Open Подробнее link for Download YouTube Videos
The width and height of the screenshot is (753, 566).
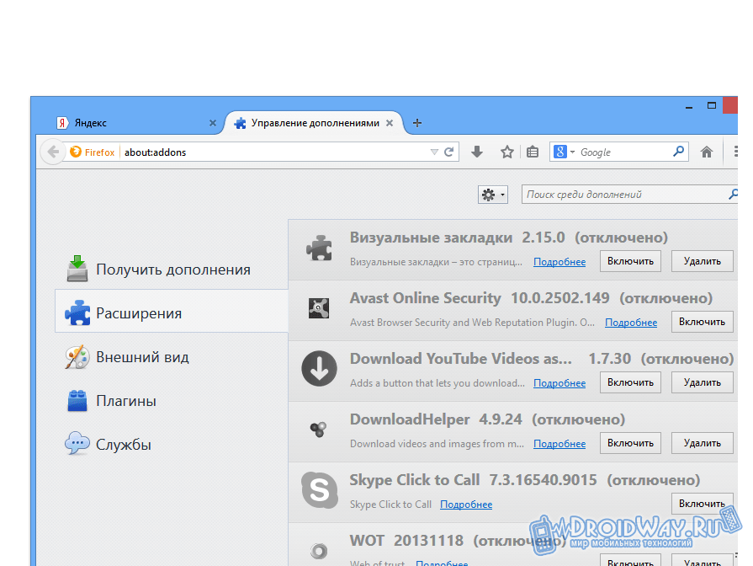559,382
